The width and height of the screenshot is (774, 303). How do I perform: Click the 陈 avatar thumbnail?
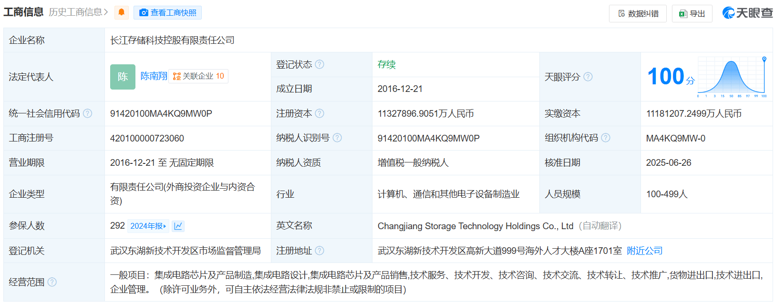pos(123,77)
